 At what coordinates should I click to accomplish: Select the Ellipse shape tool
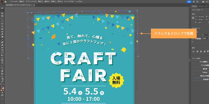(x=2, y=24)
